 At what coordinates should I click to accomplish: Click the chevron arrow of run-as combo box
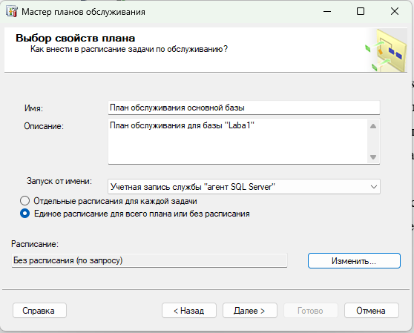tap(374, 187)
